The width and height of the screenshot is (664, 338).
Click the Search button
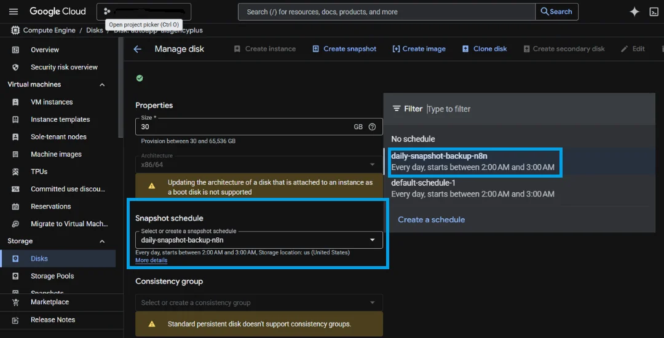tap(556, 12)
